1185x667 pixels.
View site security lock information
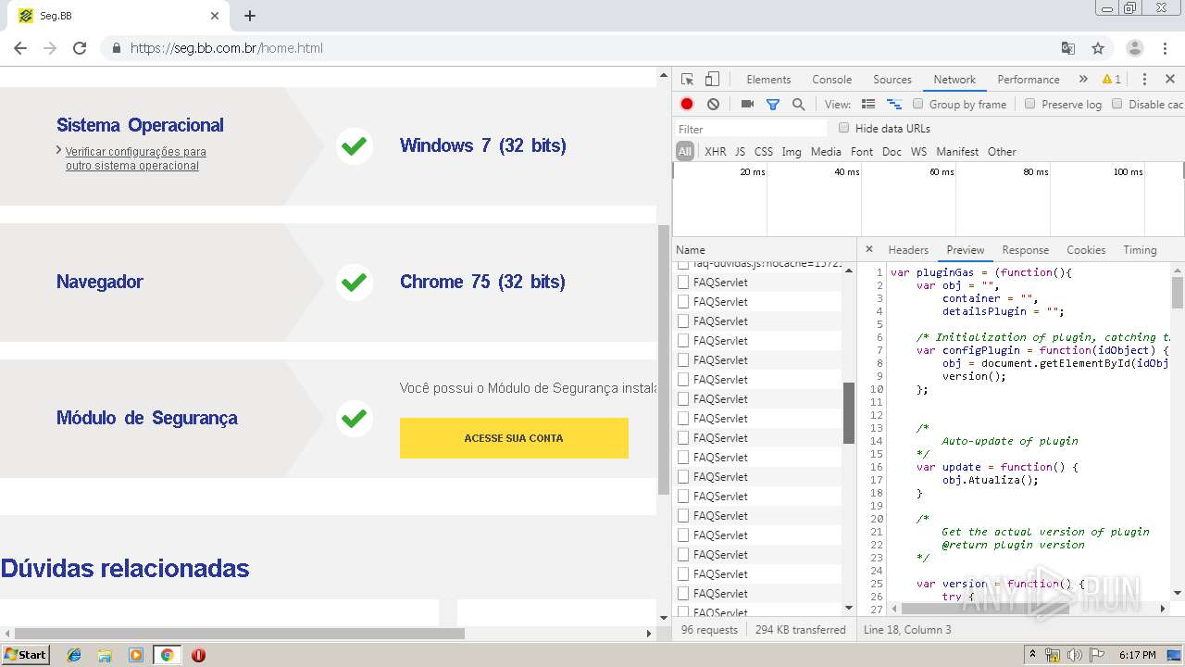pyautogui.click(x=116, y=48)
